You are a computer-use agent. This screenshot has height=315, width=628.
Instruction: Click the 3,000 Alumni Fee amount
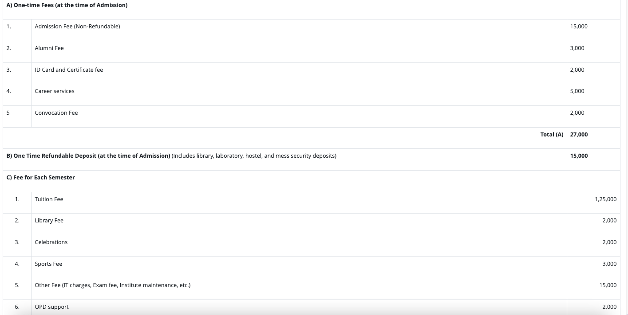coord(577,48)
